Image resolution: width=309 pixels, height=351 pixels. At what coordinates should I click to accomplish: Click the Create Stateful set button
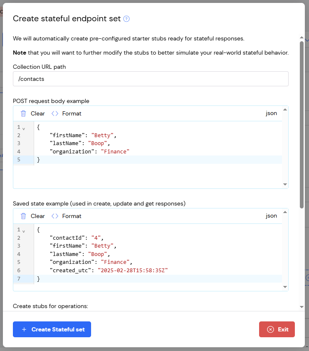click(52, 329)
